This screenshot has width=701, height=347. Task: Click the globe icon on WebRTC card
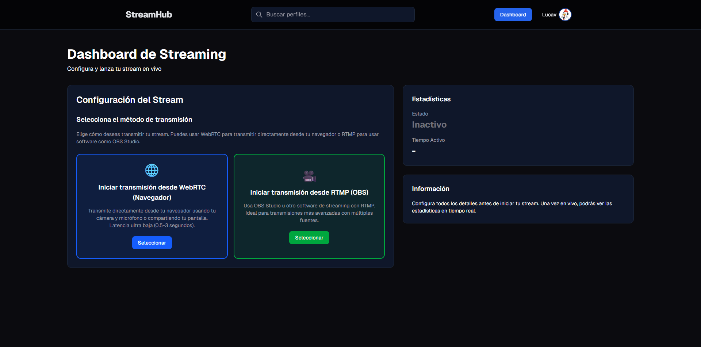[x=152, y=170]
